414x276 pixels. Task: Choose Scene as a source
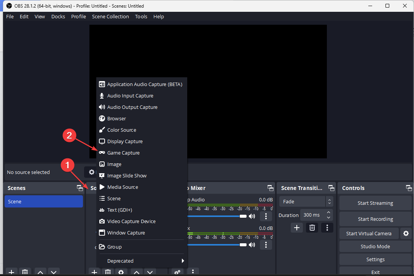pyautogui.click(x=142, y=198)
